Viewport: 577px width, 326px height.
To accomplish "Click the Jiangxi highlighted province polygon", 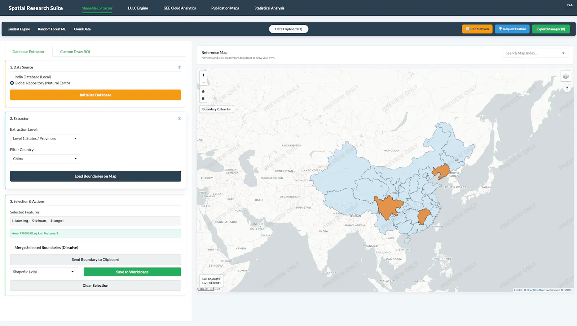I will (x=423, y=216).
